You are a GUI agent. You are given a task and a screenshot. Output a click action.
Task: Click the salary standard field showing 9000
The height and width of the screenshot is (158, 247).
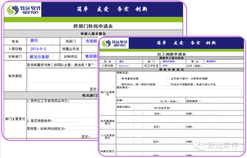(171, 66)
